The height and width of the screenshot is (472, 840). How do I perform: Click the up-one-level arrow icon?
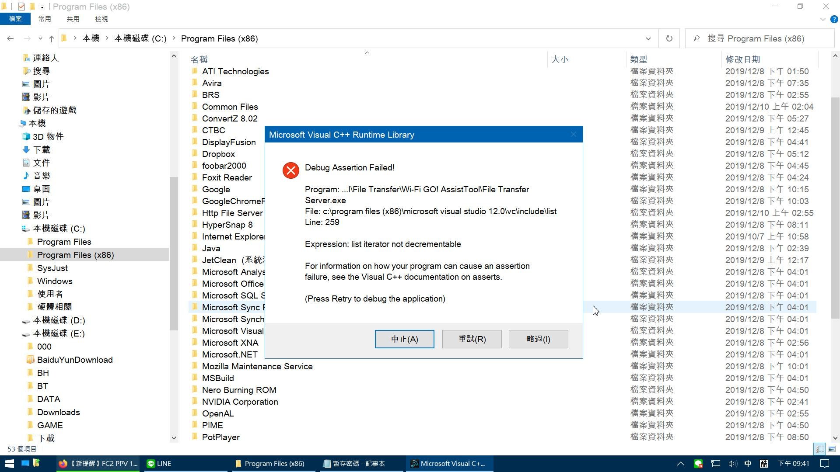coord(52,38)
